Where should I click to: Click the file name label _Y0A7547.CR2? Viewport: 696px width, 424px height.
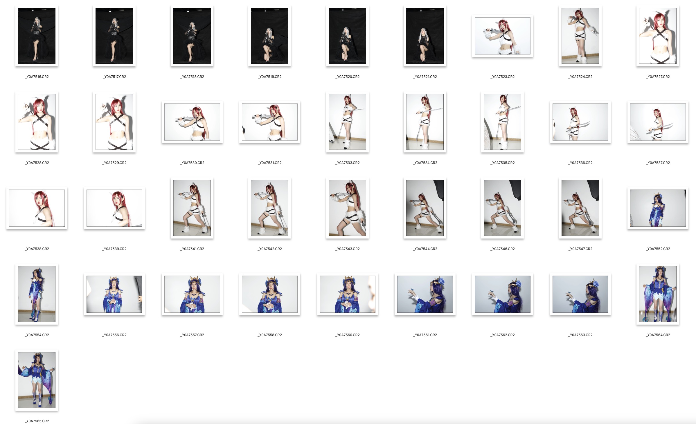[x=580, y=249]
